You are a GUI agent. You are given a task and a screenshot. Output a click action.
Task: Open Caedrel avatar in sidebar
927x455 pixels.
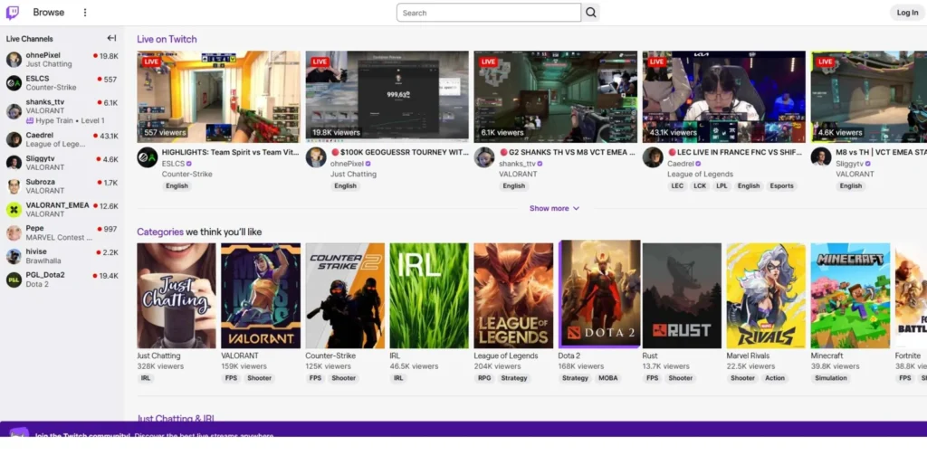pyautogui.click(x=14, y=139)
